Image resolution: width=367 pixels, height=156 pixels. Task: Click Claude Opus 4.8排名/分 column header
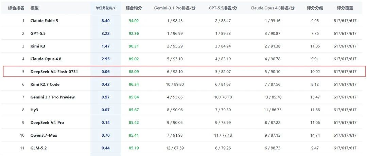pyautogui.click(x=273, y=8)
